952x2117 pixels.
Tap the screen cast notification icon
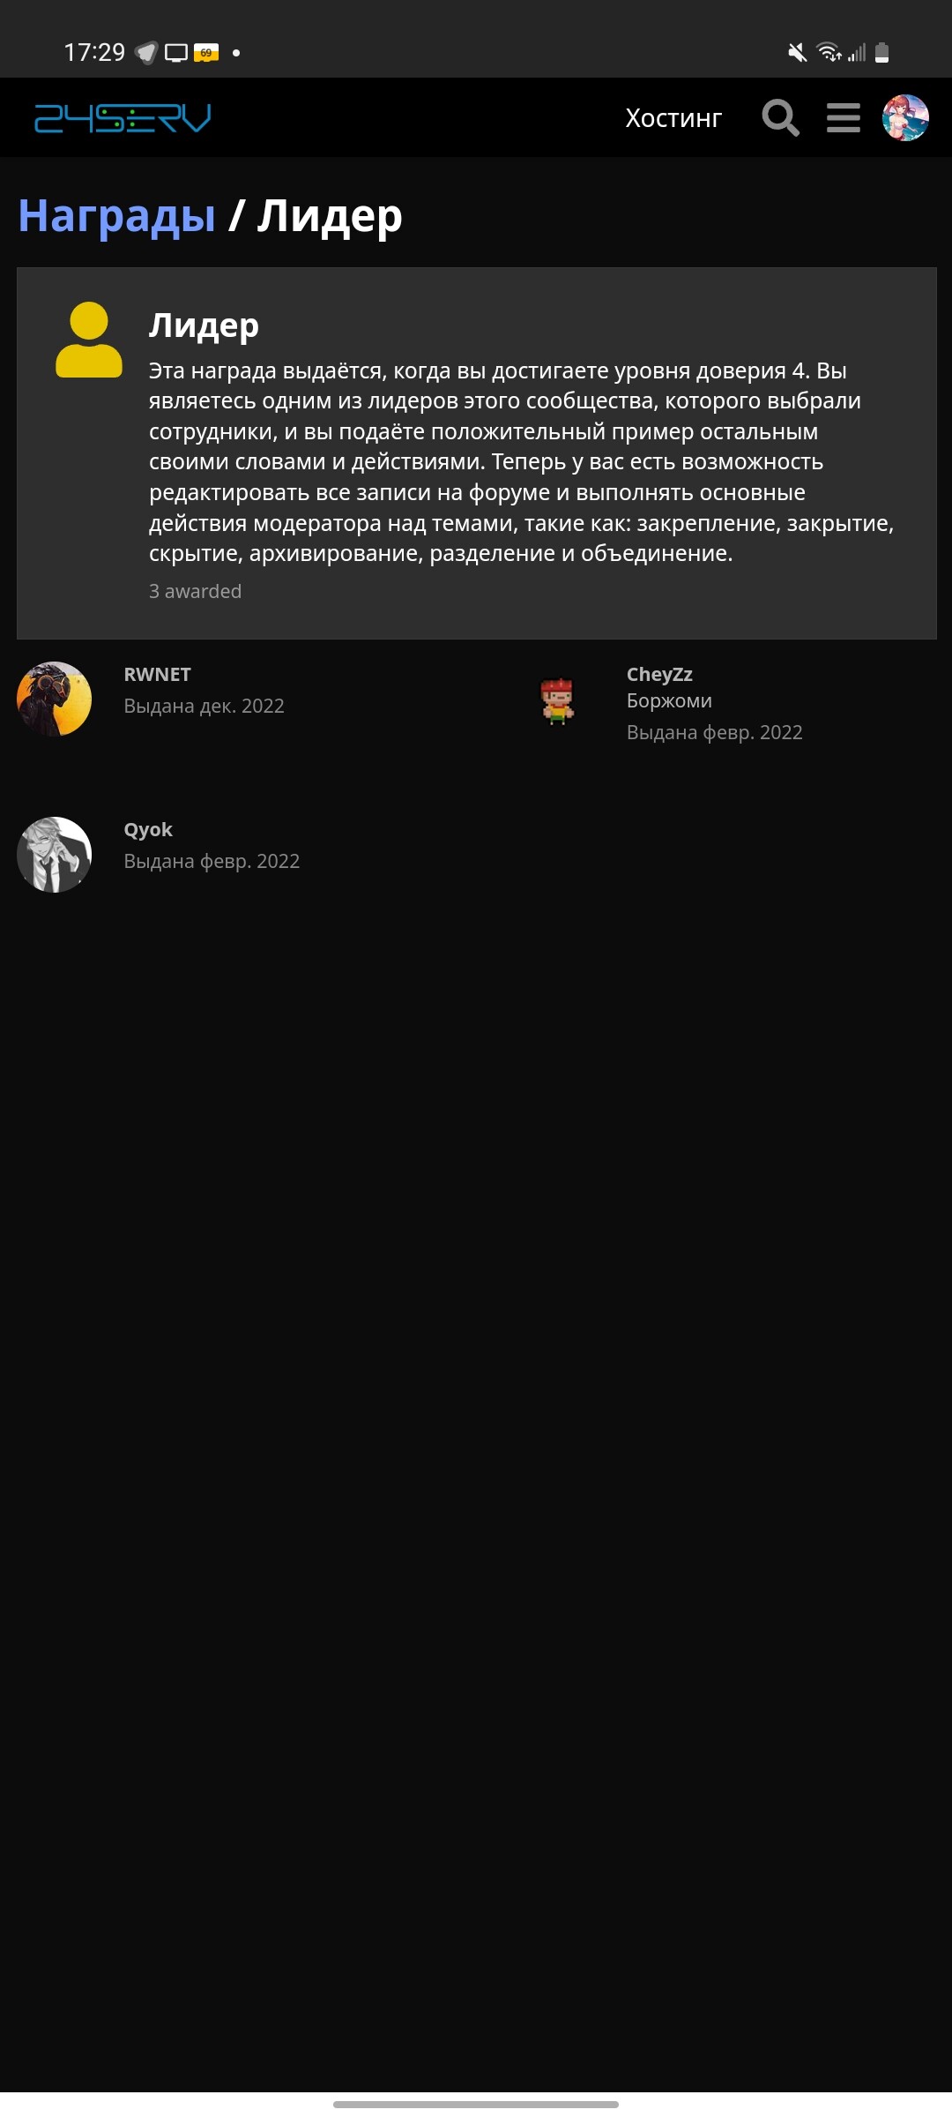pos(176,53)
